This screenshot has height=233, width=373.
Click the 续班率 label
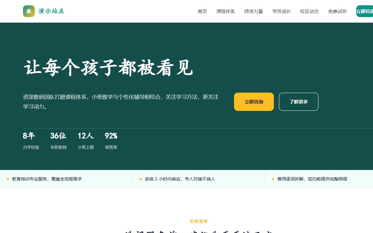point(111,147)
